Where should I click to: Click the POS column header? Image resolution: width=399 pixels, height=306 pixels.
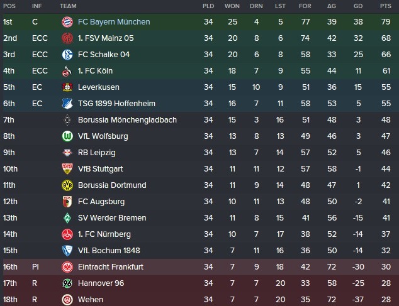point(9,6)
